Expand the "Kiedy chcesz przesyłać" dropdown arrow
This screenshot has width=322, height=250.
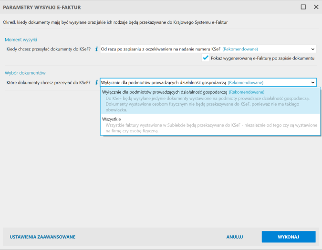click(x=312, y=49)
